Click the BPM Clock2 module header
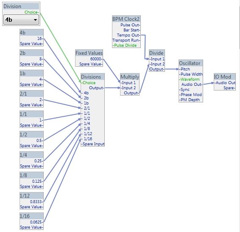The image size is (240, 232). (126, 19)
